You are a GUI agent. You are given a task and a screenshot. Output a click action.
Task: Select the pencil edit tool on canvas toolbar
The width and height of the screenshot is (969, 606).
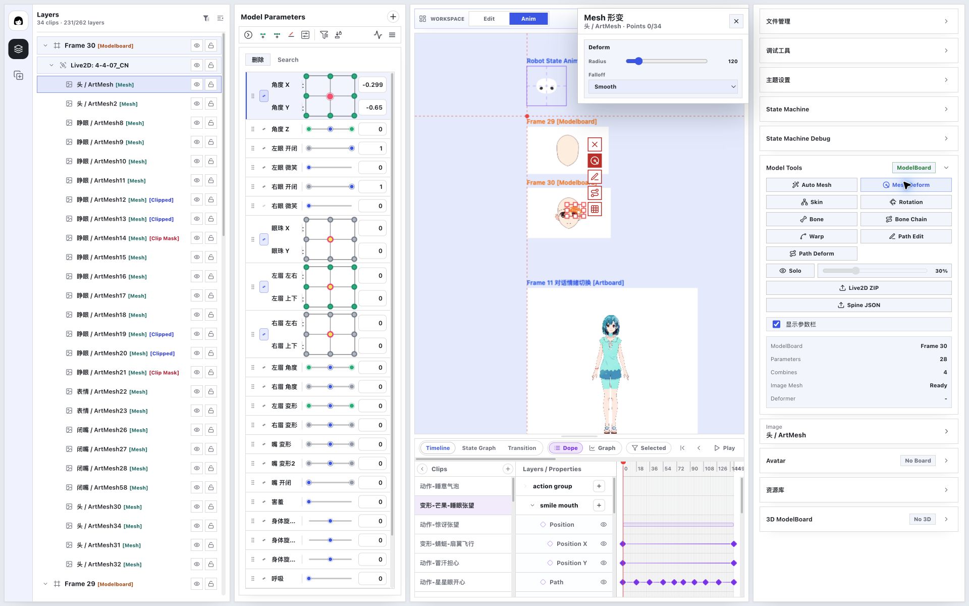click(x=595, y=177)
